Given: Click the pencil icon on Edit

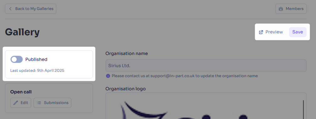Looking at the screenshot, I should pyautogui.click(x=15, y=103).
